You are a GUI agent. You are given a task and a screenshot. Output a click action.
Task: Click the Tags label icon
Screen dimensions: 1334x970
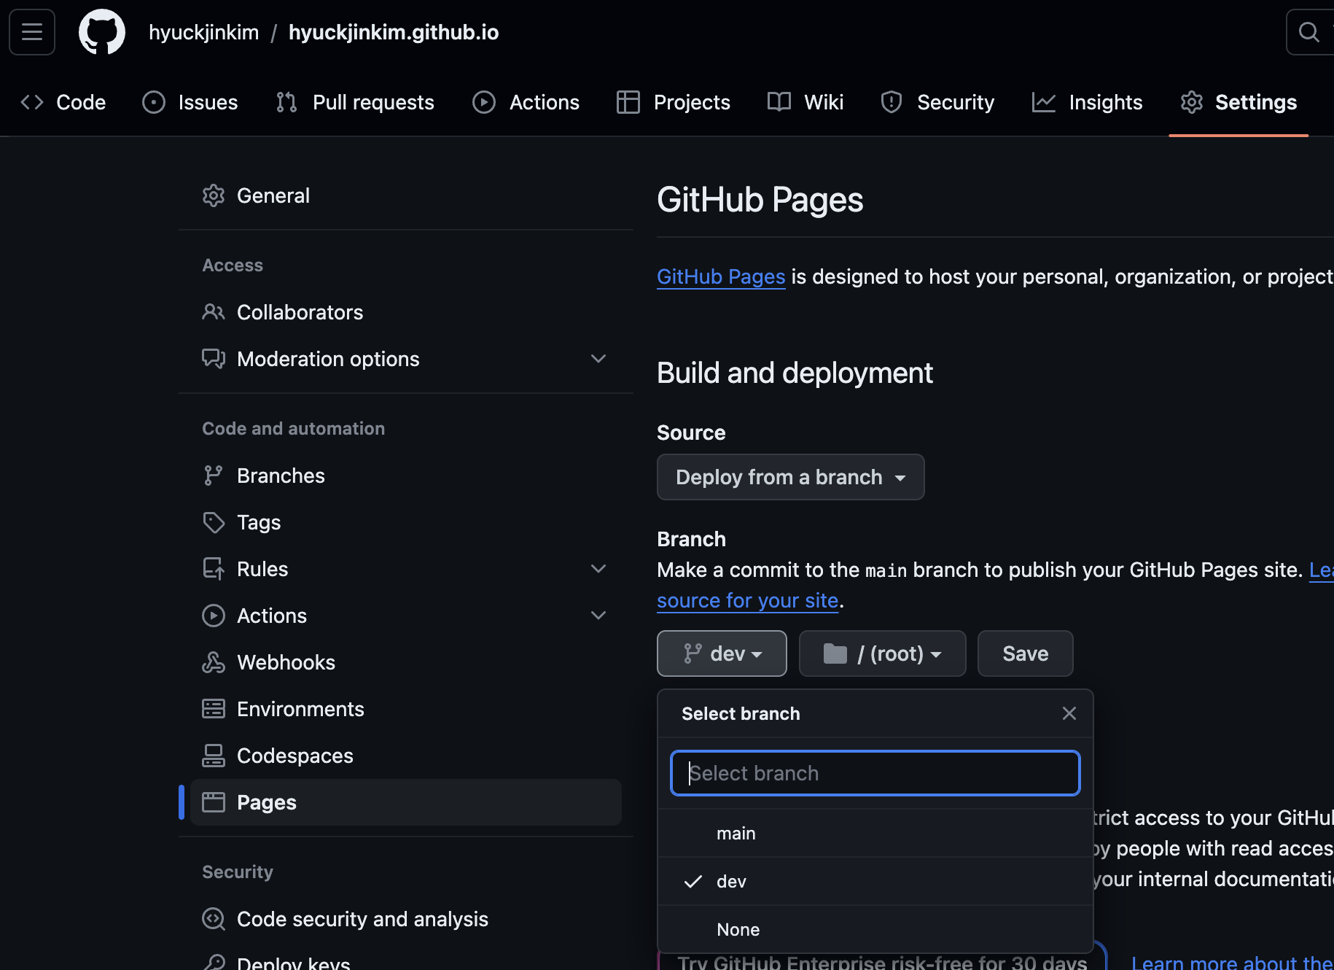214,522
